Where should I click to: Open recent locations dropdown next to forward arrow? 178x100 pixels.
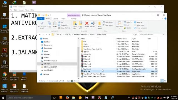coord(46,34)
